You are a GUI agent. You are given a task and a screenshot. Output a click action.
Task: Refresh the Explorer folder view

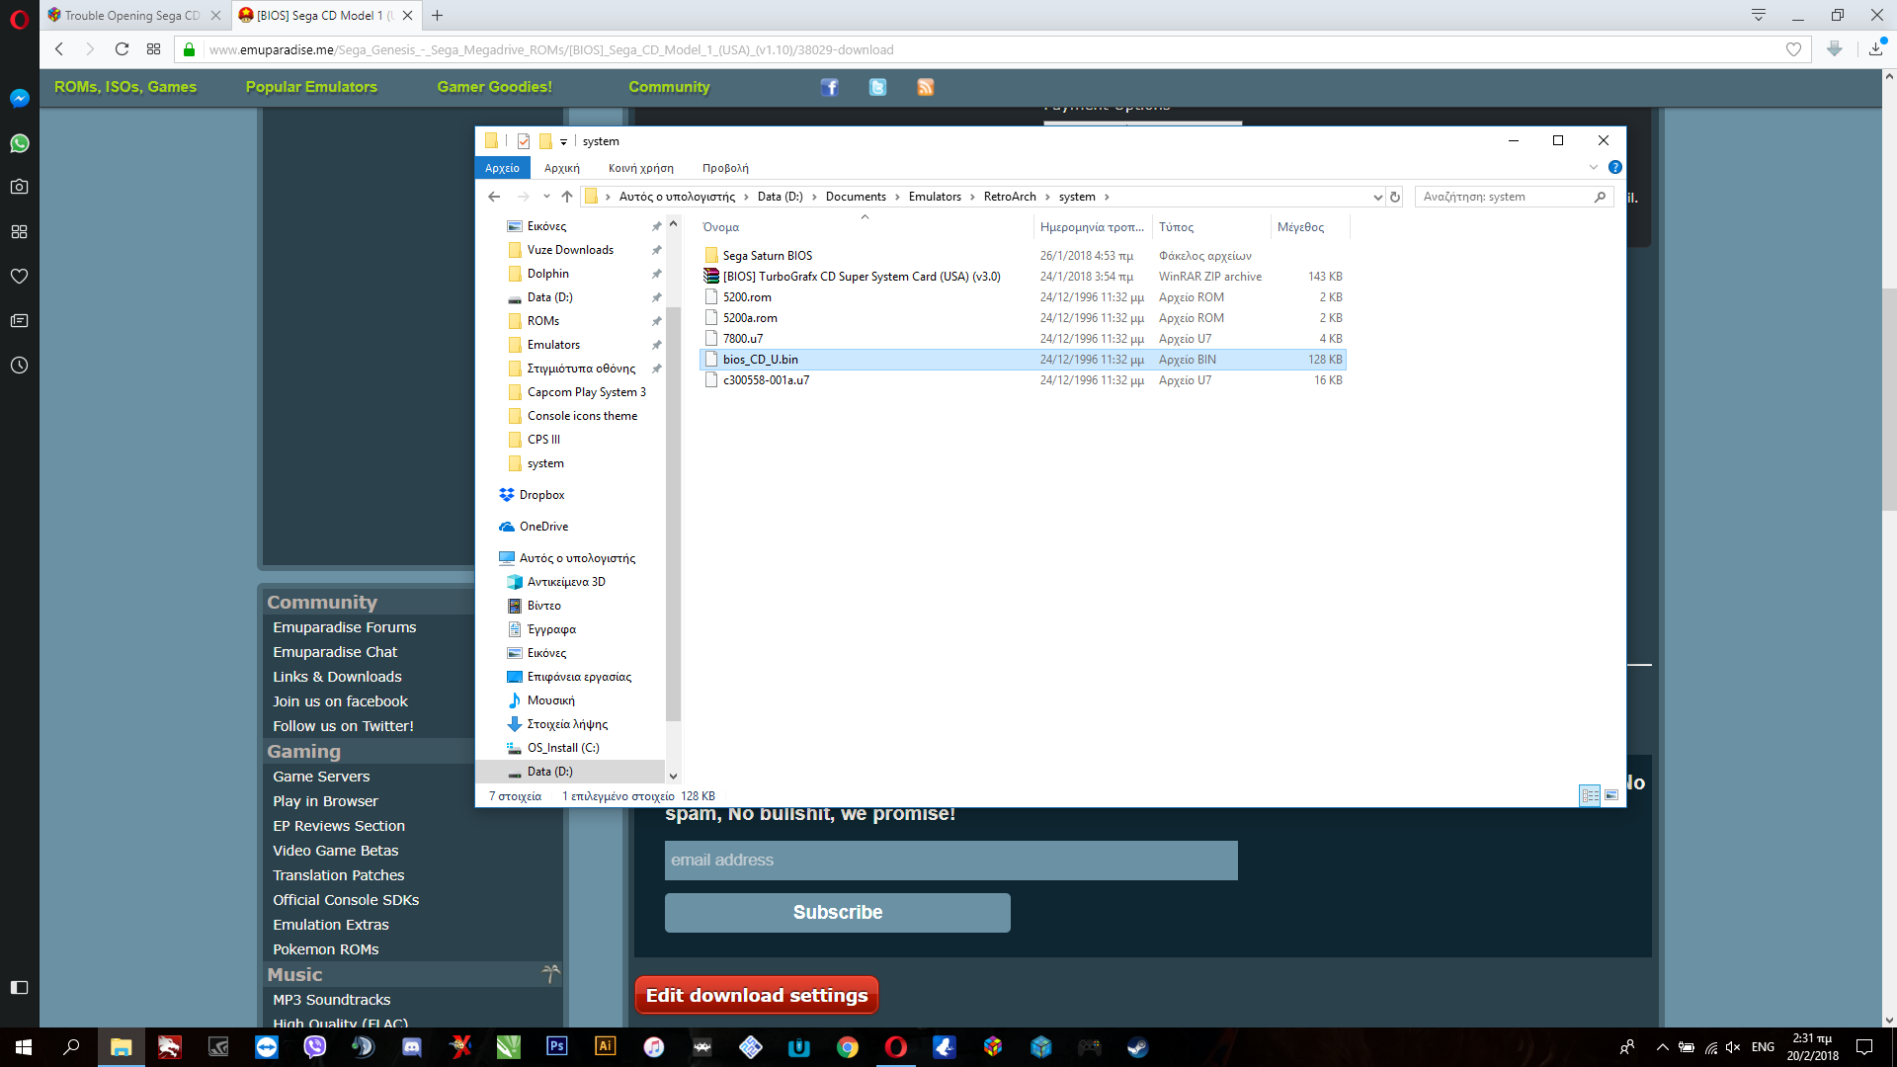click(1394, 197)
